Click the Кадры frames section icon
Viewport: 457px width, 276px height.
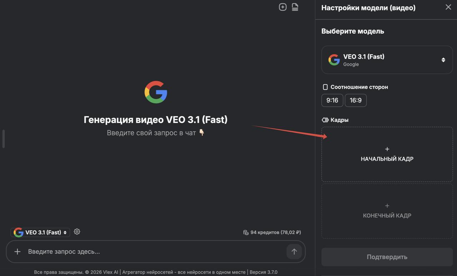tap(325, 120)
